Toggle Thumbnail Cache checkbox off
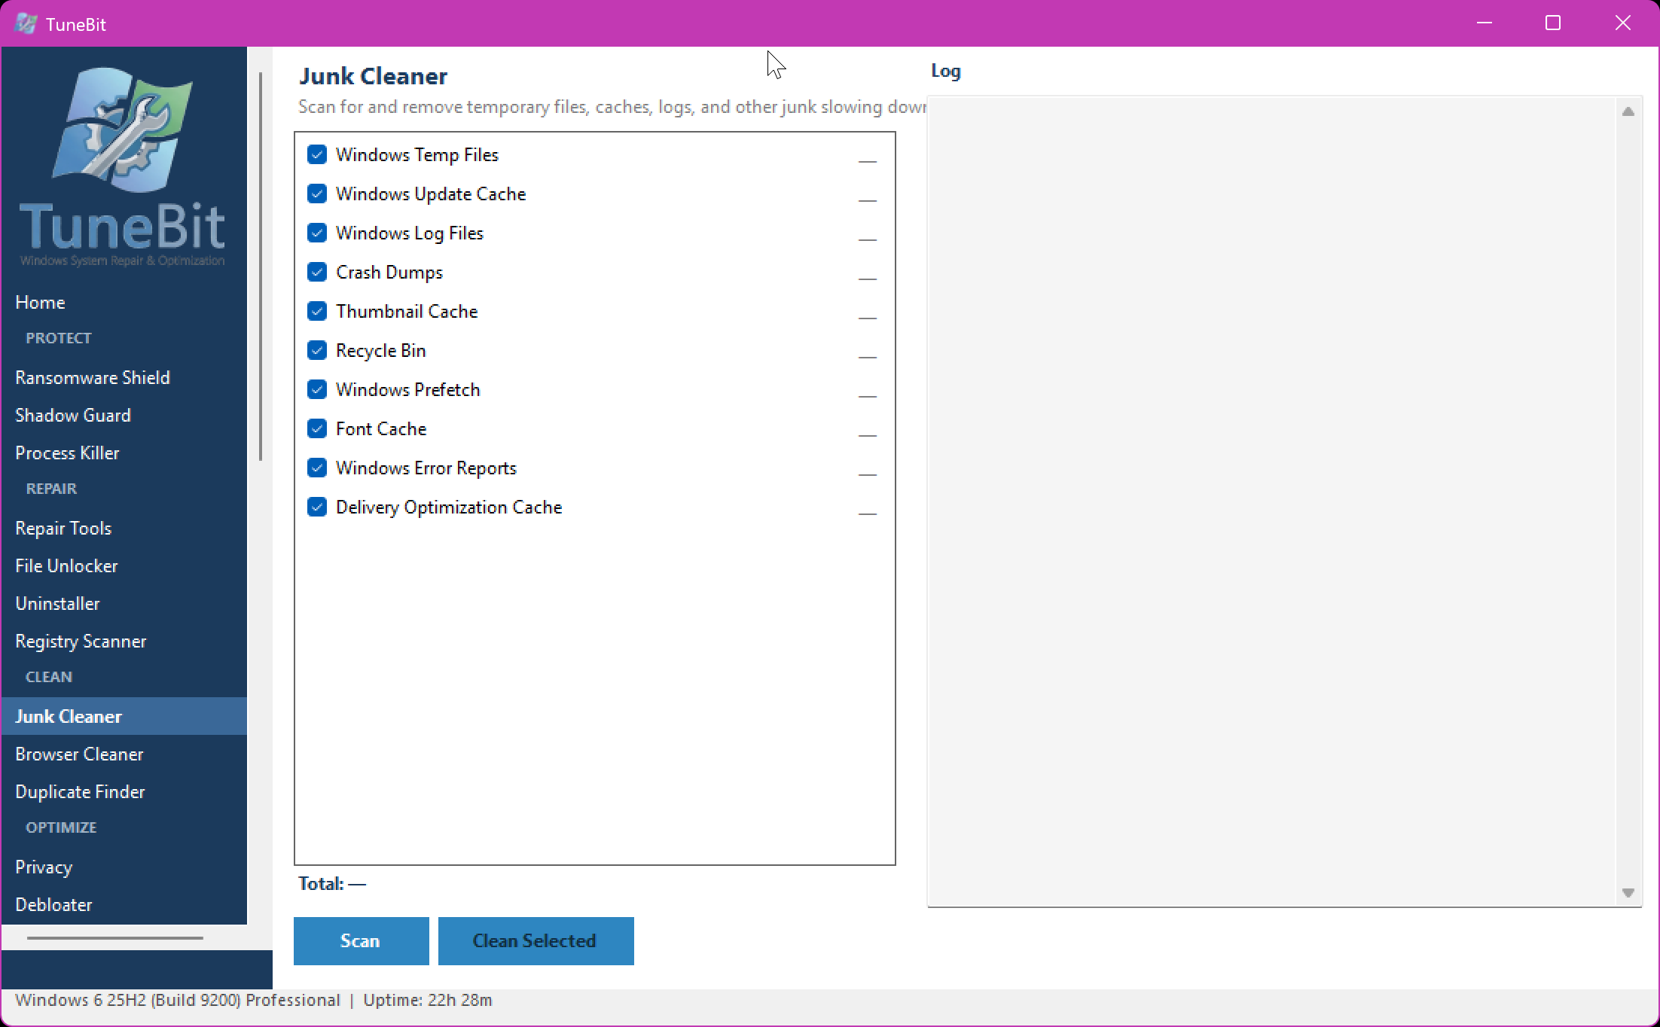1660x1027 pixels. pyautogui.click(x=317, y=312)
